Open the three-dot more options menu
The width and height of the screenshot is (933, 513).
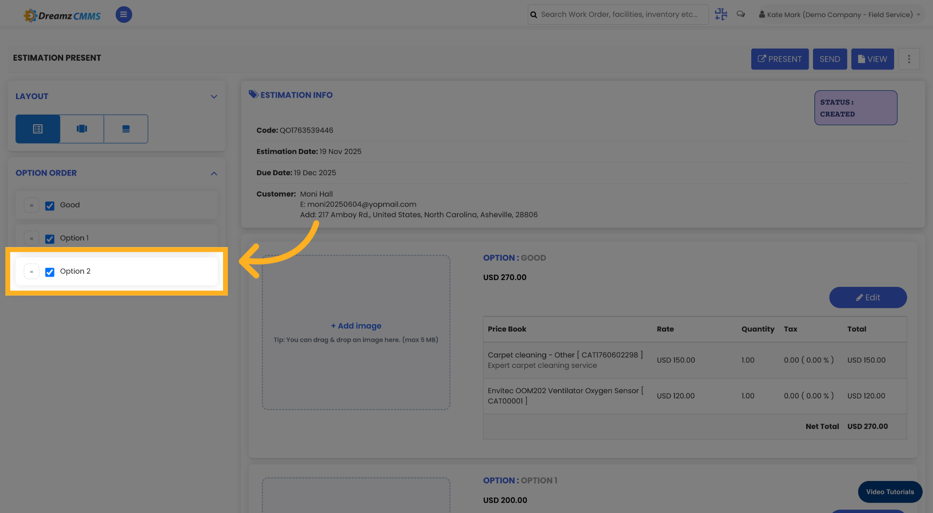click(909, 59)
